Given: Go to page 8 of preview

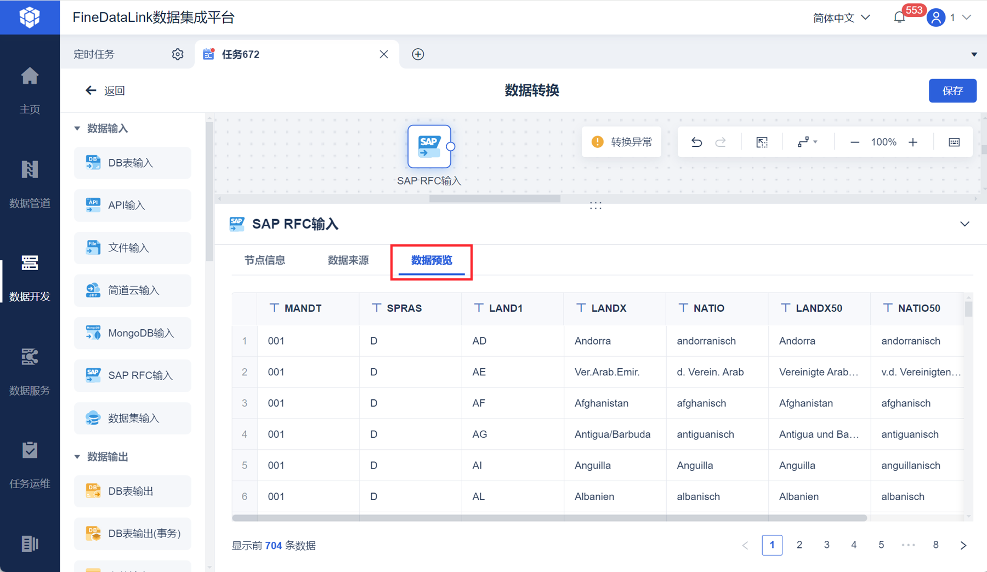Looking at the screenshot, I should (x=935, y=545).
